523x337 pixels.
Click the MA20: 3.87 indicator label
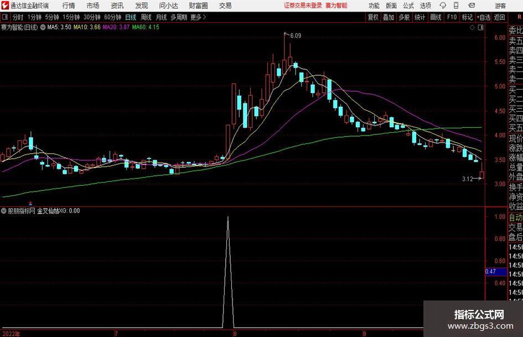pyautogui.click(x=116, y=27)
